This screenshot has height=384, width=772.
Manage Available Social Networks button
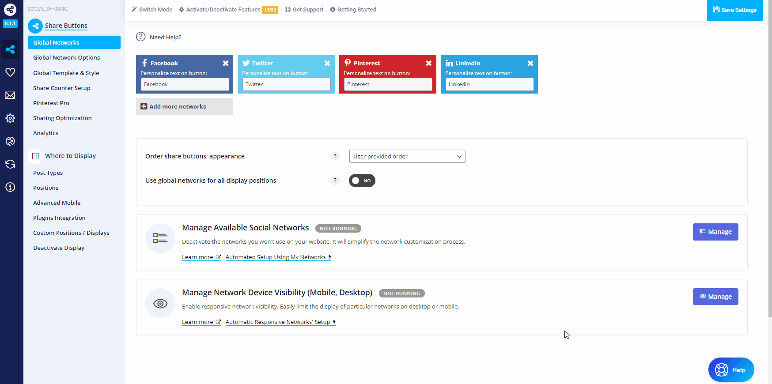pos(715,232)
